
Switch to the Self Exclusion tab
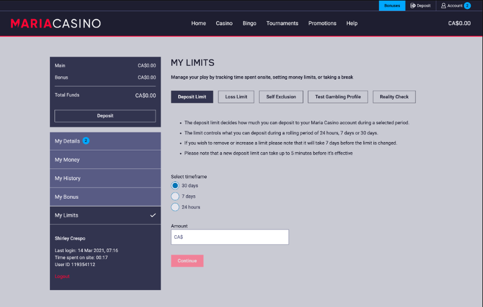281,97
